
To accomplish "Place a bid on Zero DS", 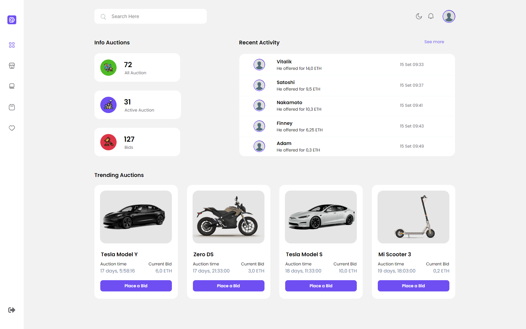I will tap(228, 286).
